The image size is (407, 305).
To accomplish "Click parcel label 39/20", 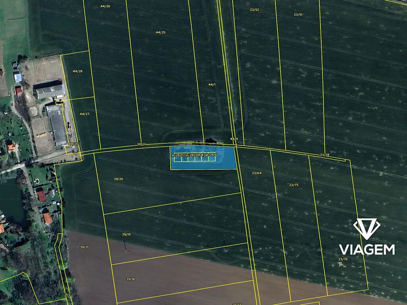I will point(118,179).
